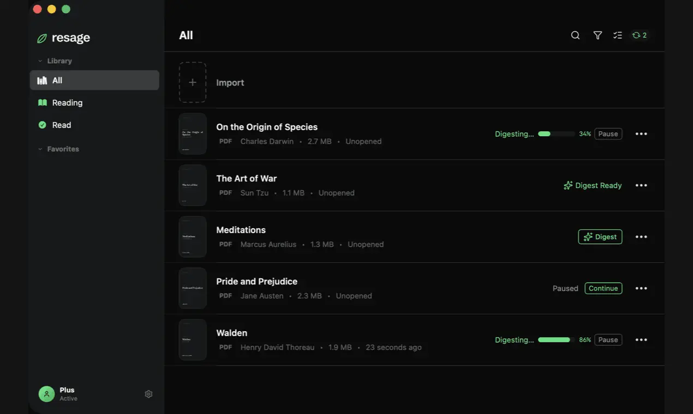Click the filter funnel icon
This screenshot has height=414, width=693.
click(x=598, y=35)
